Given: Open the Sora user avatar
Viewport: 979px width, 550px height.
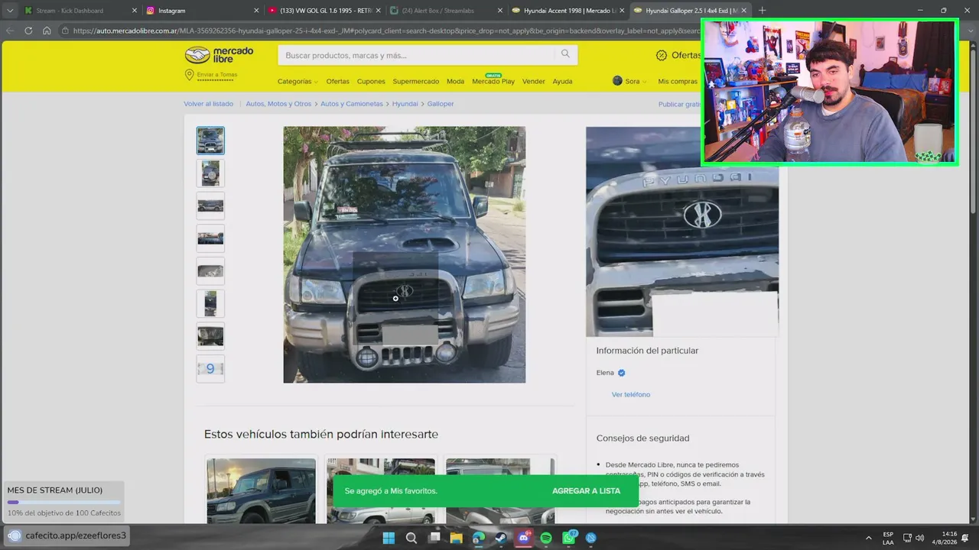Looking at the screenshot, I should (617, 81).
